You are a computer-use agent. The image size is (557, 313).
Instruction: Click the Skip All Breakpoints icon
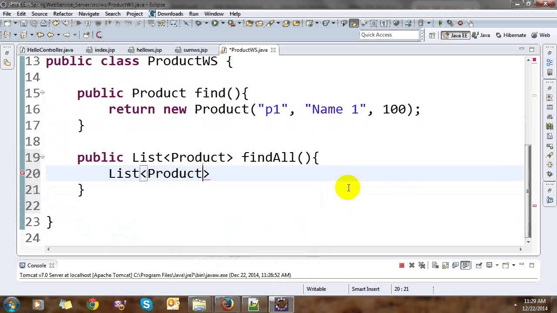pyautogui.click(x=186, y=23)
